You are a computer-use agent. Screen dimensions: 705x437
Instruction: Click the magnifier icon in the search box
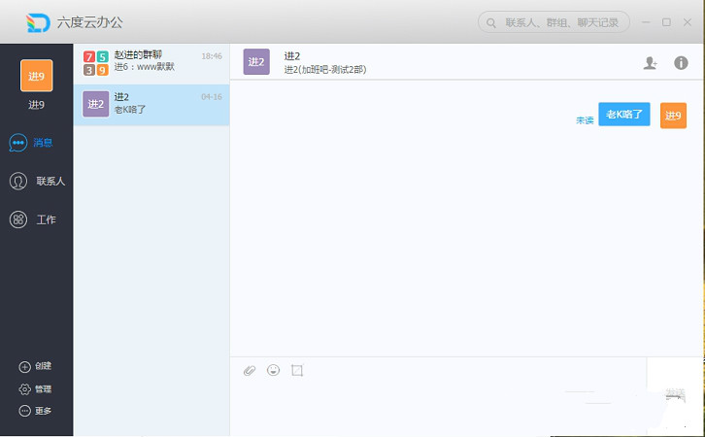click(x=491, y=23)
